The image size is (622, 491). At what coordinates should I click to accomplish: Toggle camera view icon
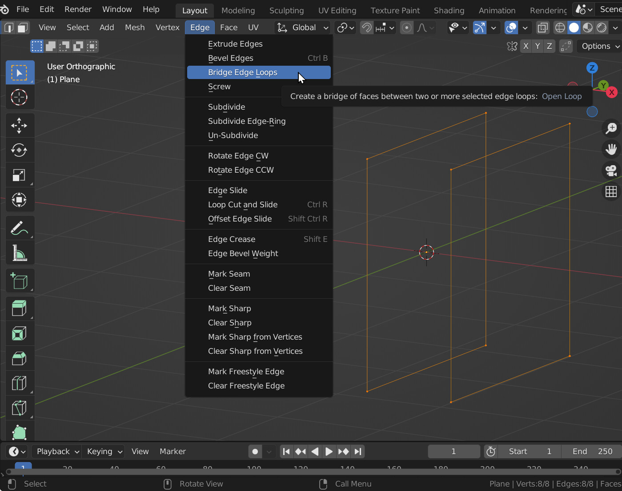(x=611, y=170)
